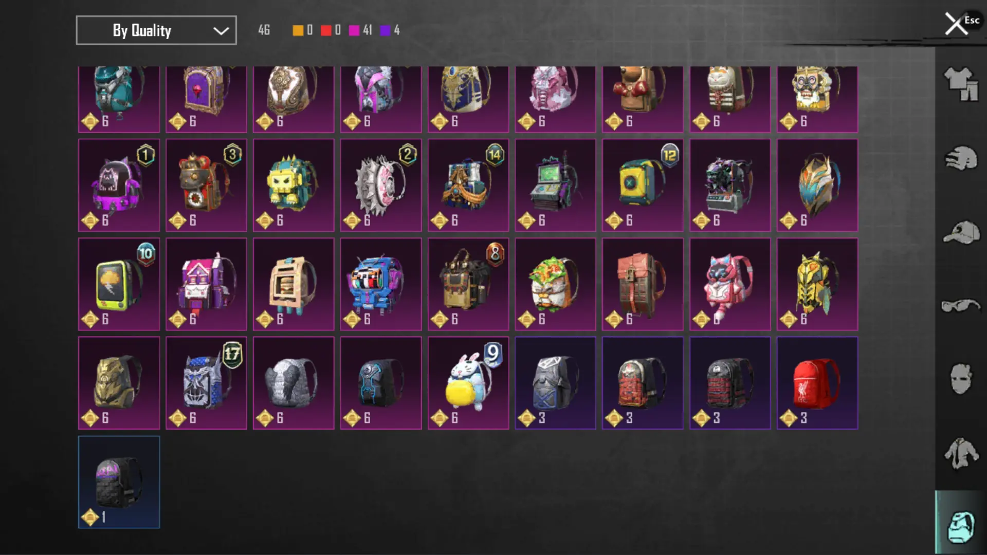This screenshot has width=987, height=555.
Task: Select the white bunny backpack numbered 9
Action: tap(468, 383)
